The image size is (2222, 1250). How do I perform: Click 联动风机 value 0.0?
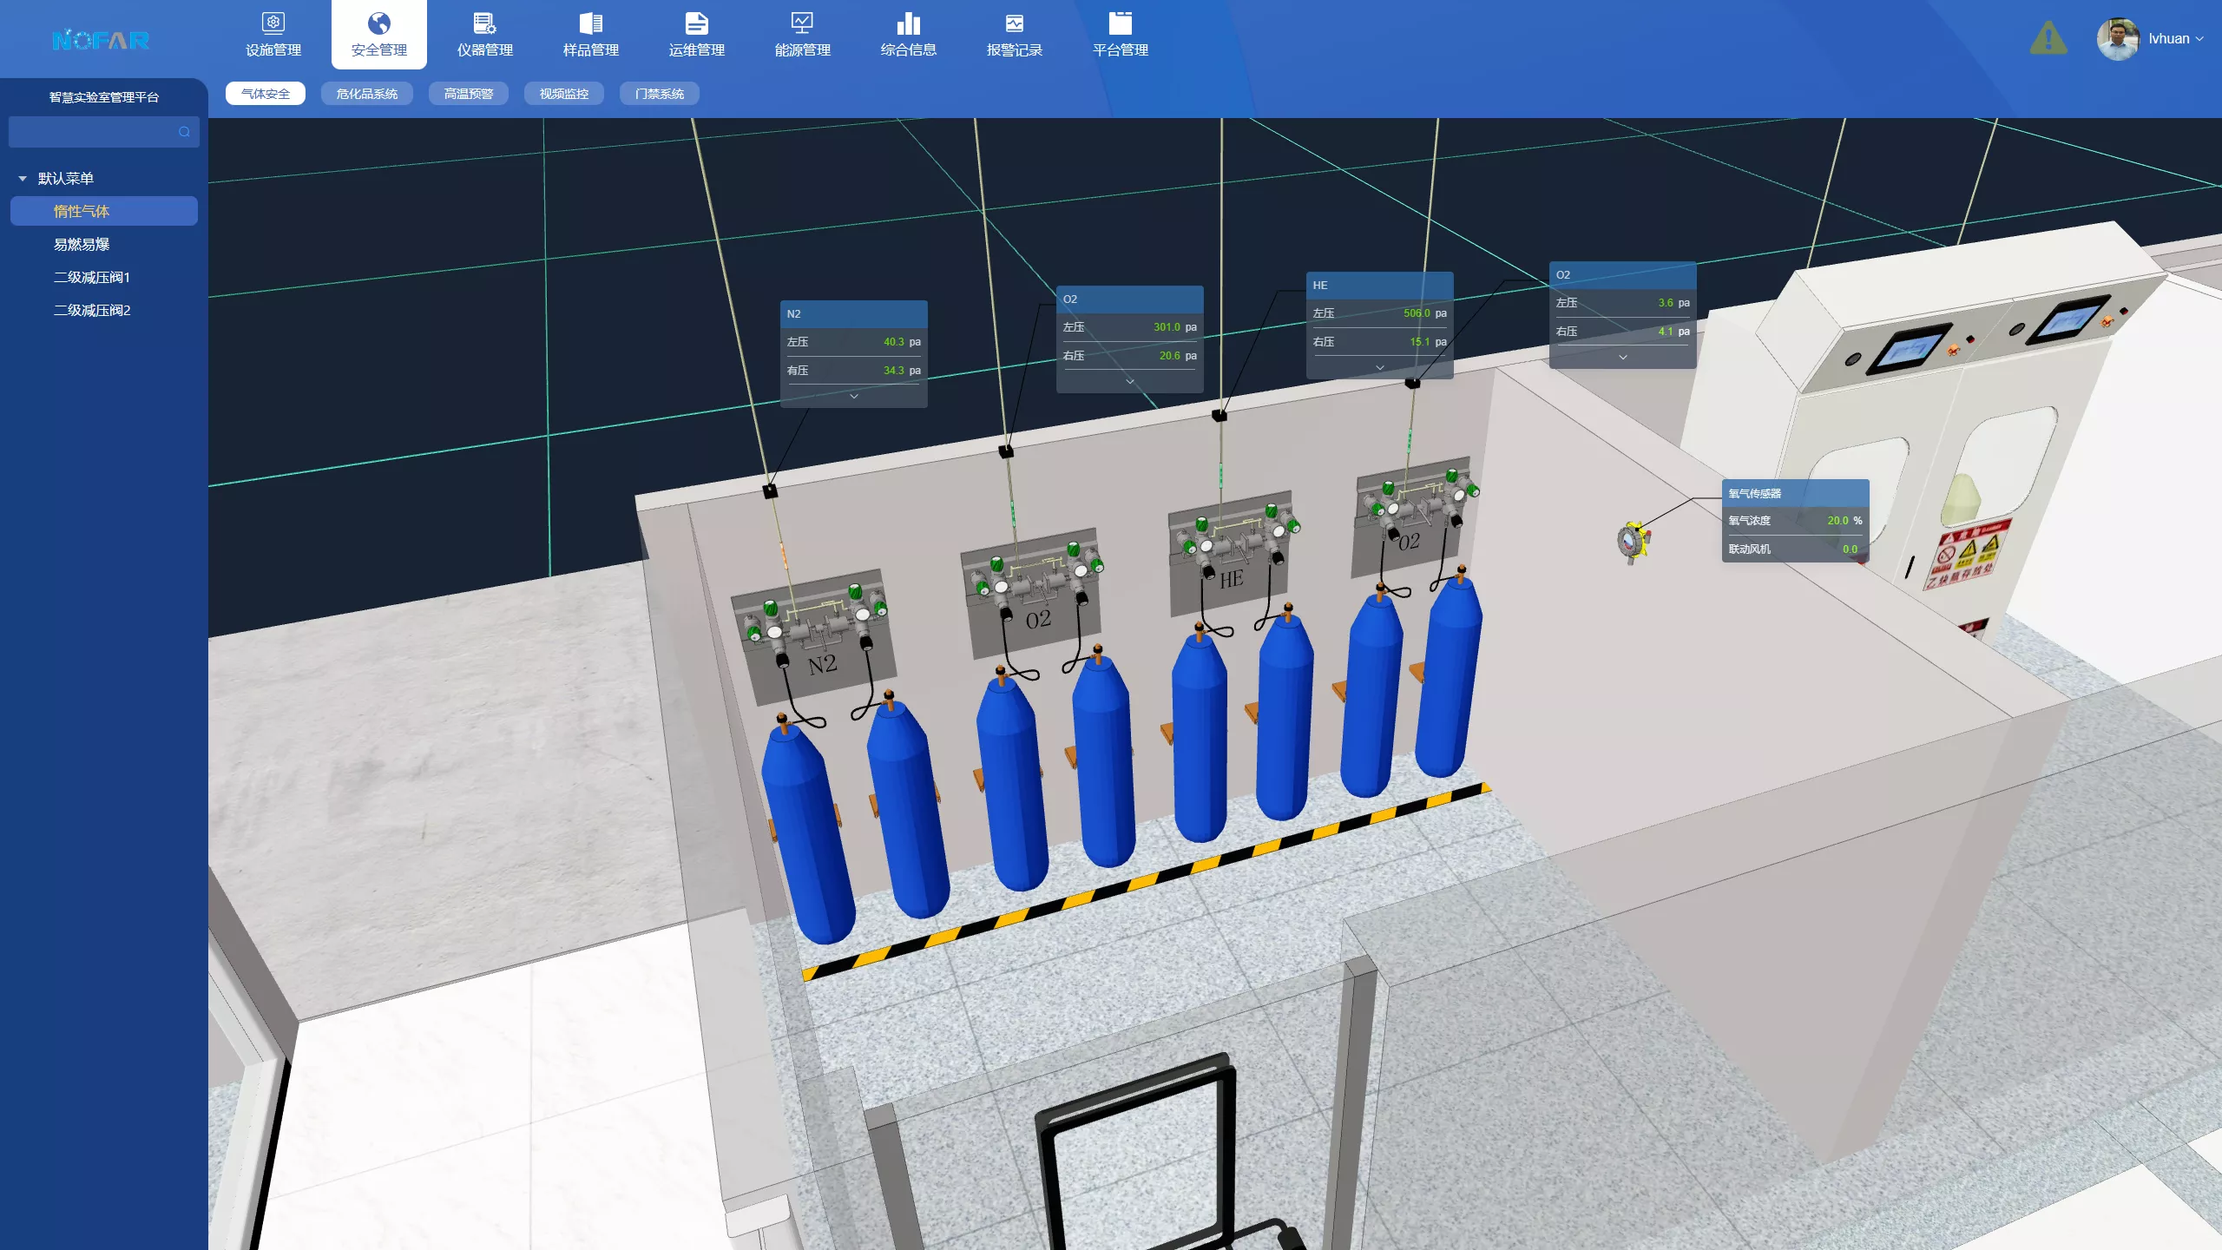[x=1850, y=549]
